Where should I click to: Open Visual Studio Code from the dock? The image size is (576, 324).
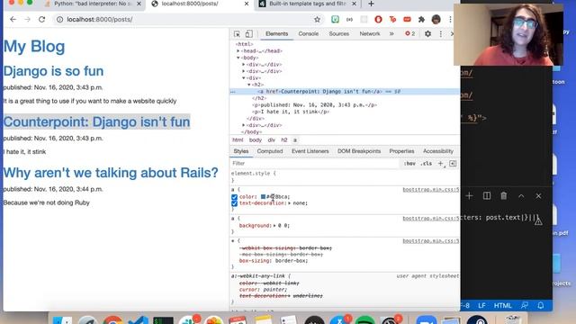(x=138, y=320)
